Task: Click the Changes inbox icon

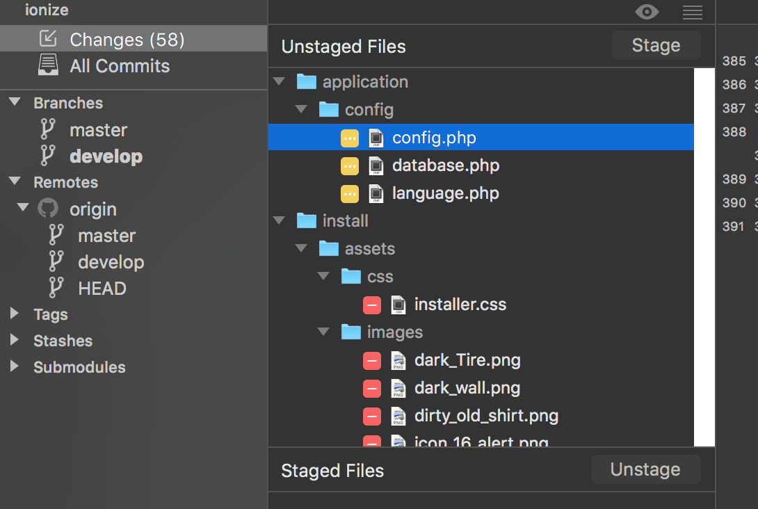Action: coord(48,38)
